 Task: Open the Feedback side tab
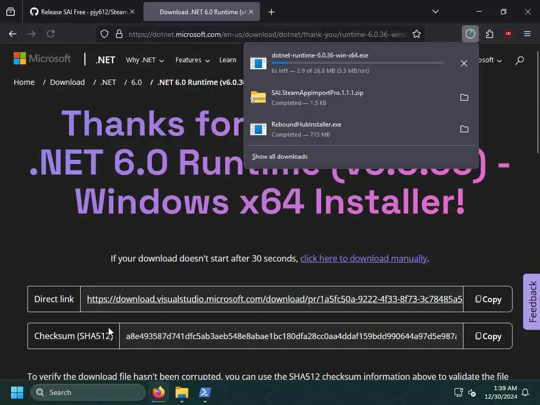(x=532, y=302)
